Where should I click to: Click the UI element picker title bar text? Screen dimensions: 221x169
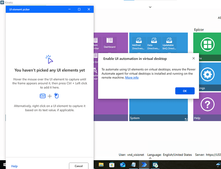20,9
